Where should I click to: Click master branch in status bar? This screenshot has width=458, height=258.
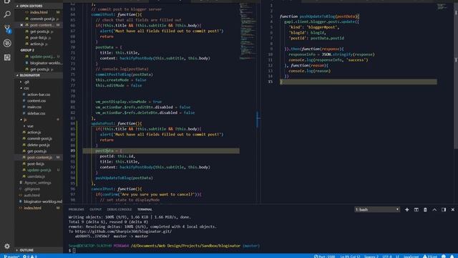[11, 257]
